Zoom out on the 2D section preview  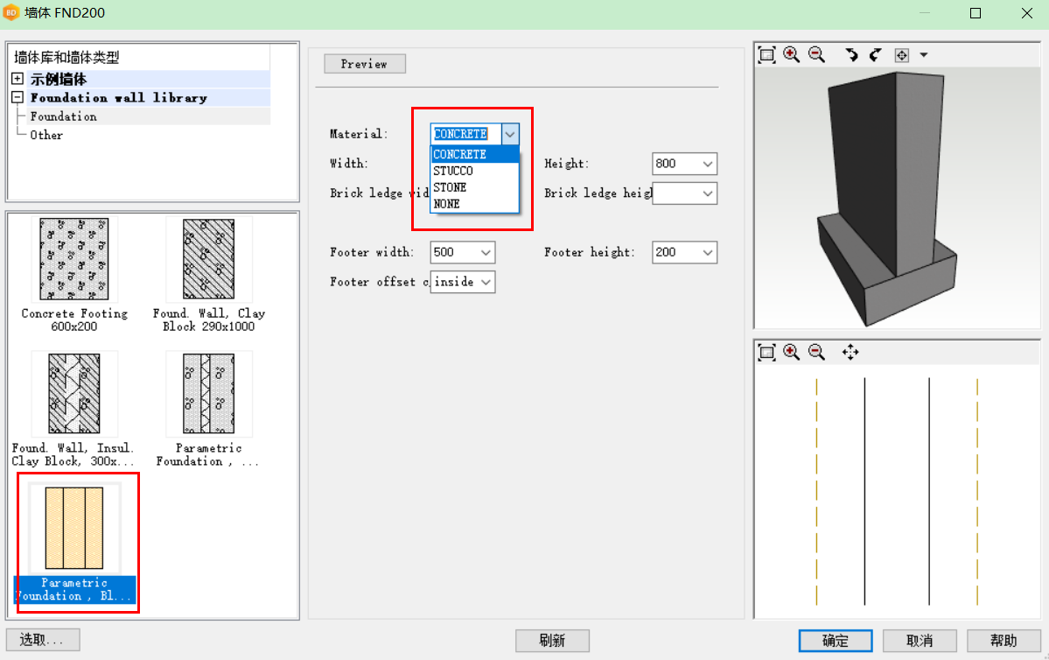pyautogui.click(x=816, y=352)
